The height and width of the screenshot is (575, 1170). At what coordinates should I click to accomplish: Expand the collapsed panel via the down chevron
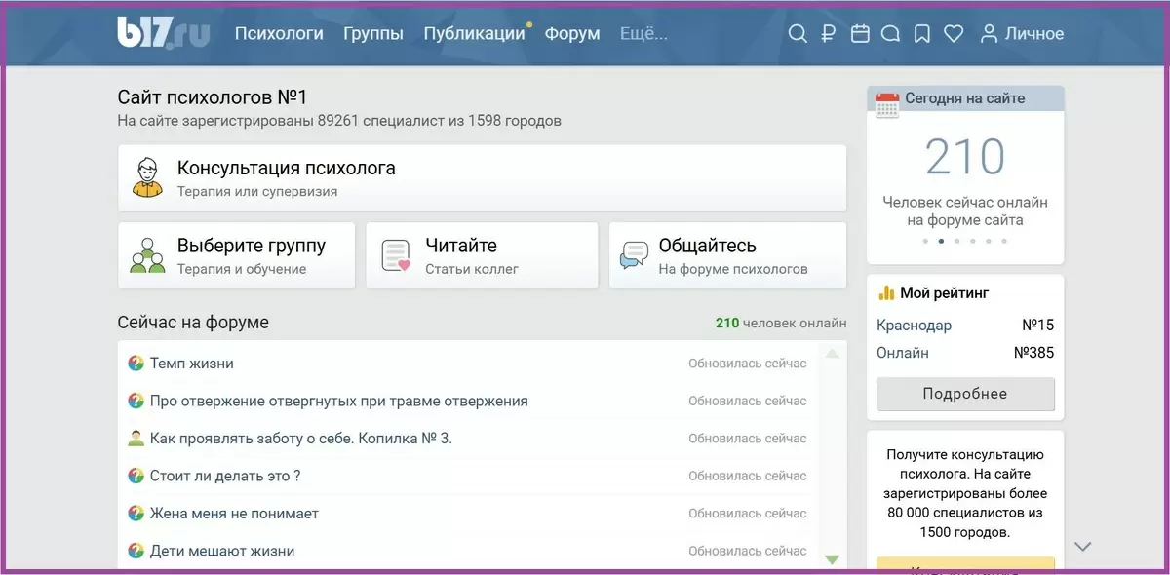(x=1082, y=547)
